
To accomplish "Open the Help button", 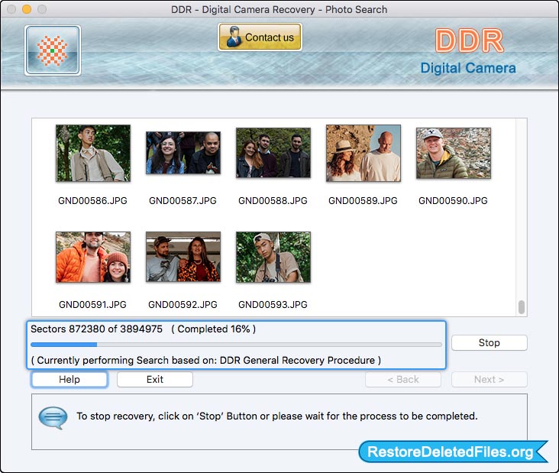I will point(69,379).
